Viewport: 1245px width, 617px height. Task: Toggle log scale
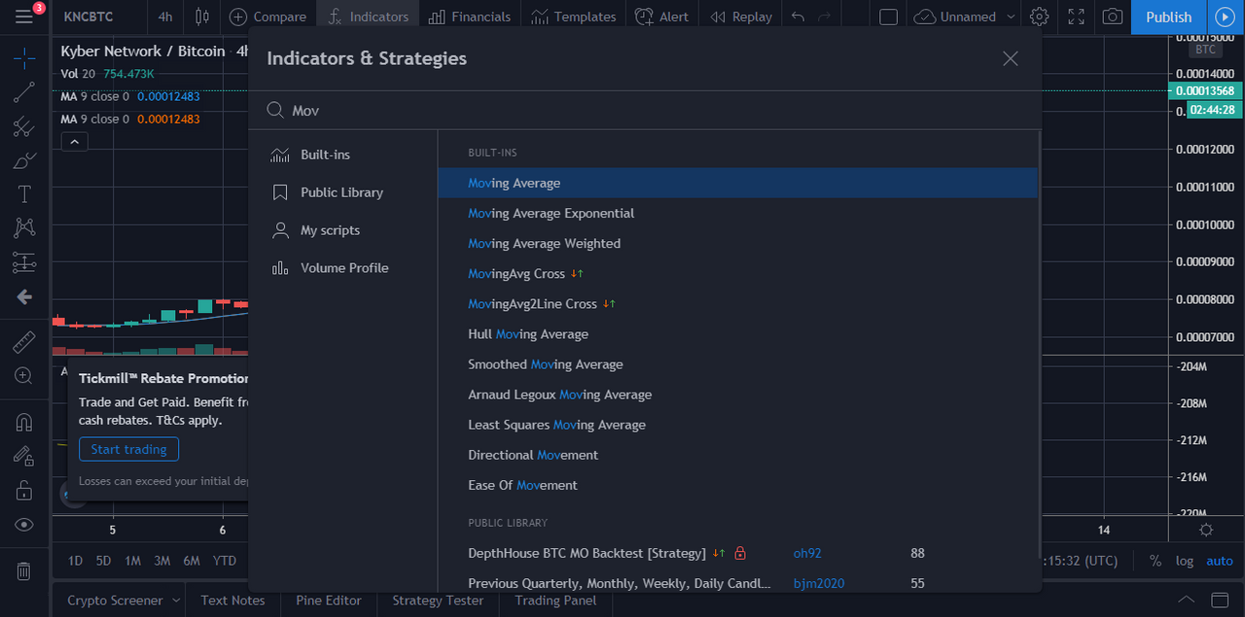coord(1184,561)
